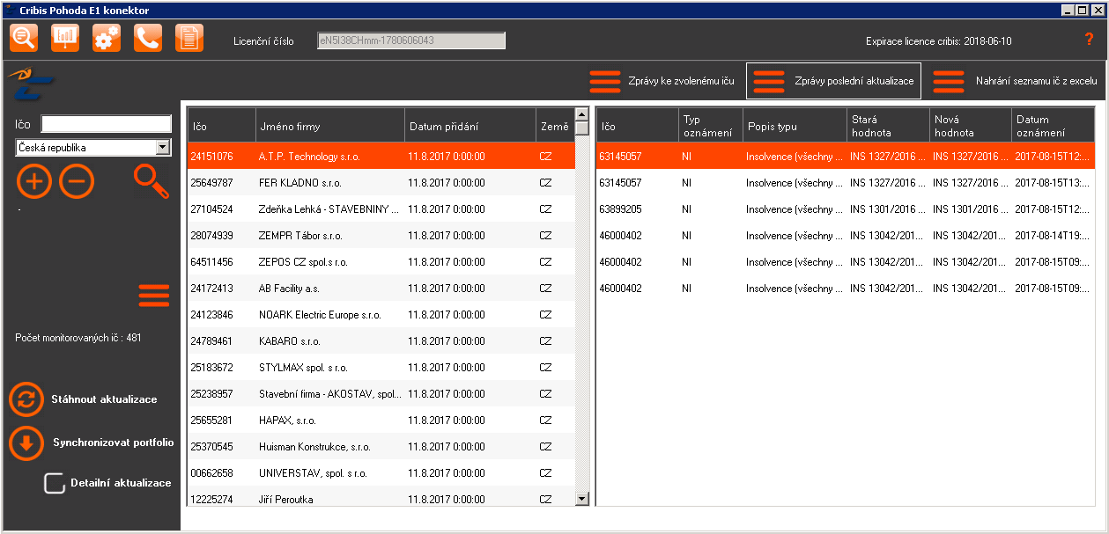1109x534 pixels.
Task: Click Ičo 24172413 cell
Action: click(211, 289)
